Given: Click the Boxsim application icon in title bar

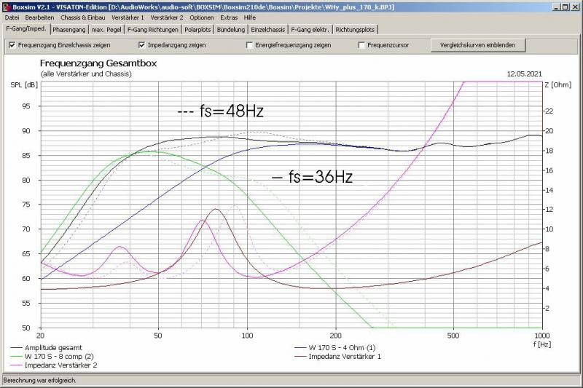Looking at the screenshot, I should (x=7, y=6).
